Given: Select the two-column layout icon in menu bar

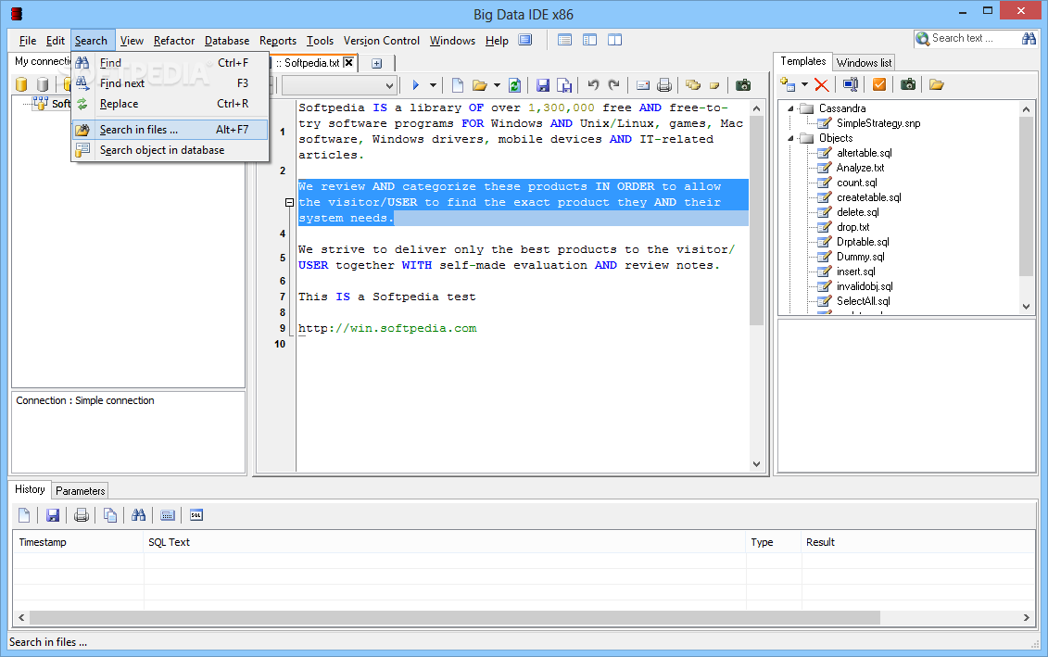Looking at the screenshot, I should (x=615, y=40).
